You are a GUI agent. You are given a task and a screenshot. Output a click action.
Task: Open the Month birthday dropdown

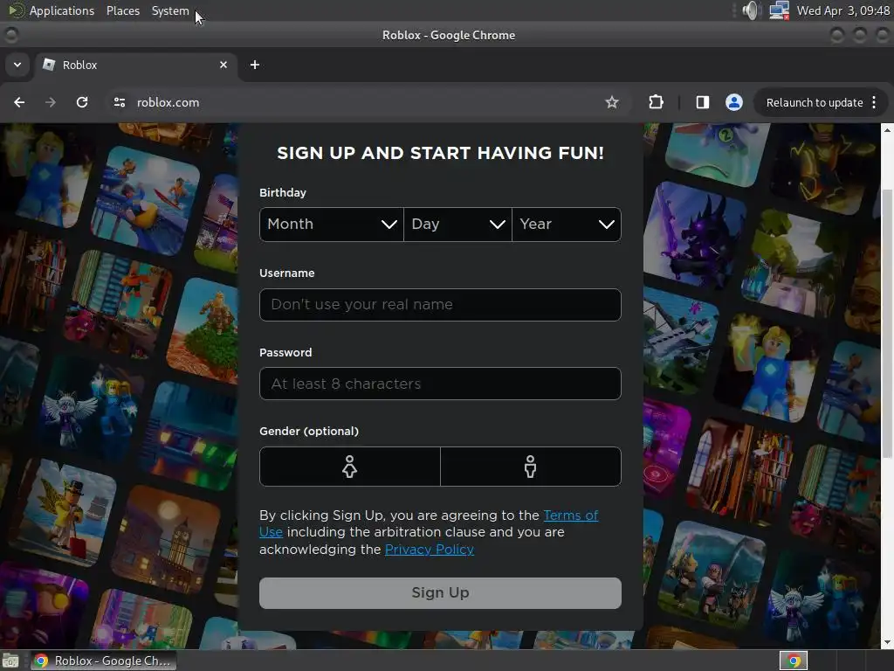click(x=331, y=225)
